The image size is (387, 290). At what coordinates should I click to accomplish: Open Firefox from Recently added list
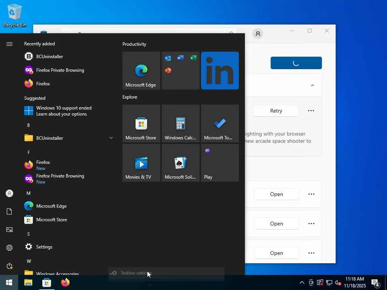click(x=69, y=83)
